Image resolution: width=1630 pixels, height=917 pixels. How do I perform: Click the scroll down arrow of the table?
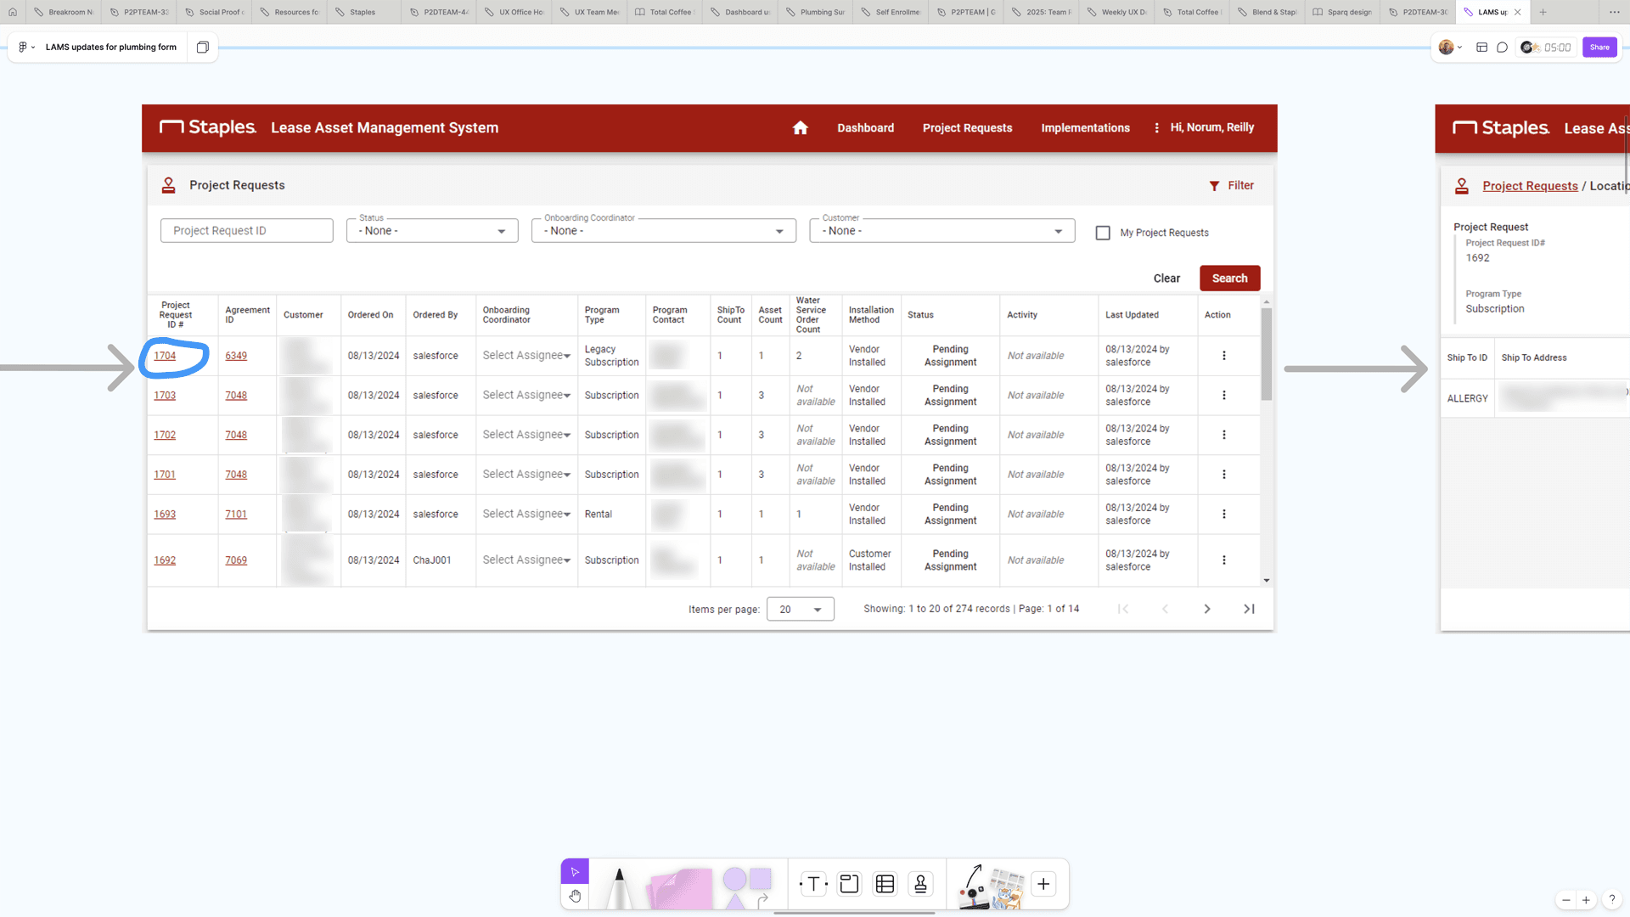coord(1267,581)
